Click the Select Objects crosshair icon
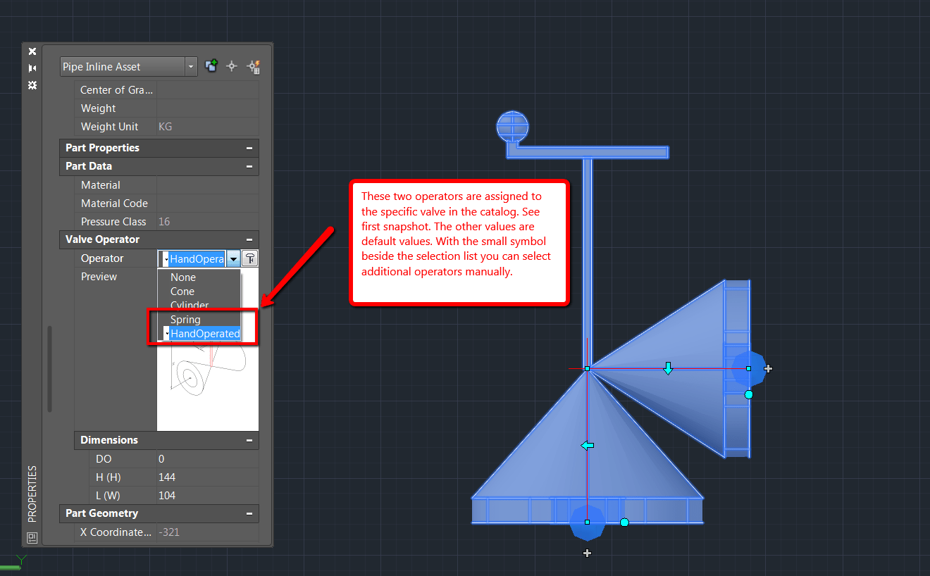This screenshot has width=930, height=576. 232,66
